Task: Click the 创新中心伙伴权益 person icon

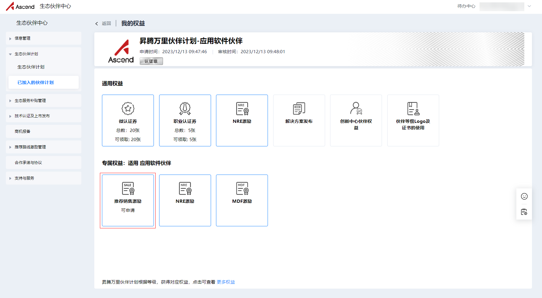Action: [356, 108]
